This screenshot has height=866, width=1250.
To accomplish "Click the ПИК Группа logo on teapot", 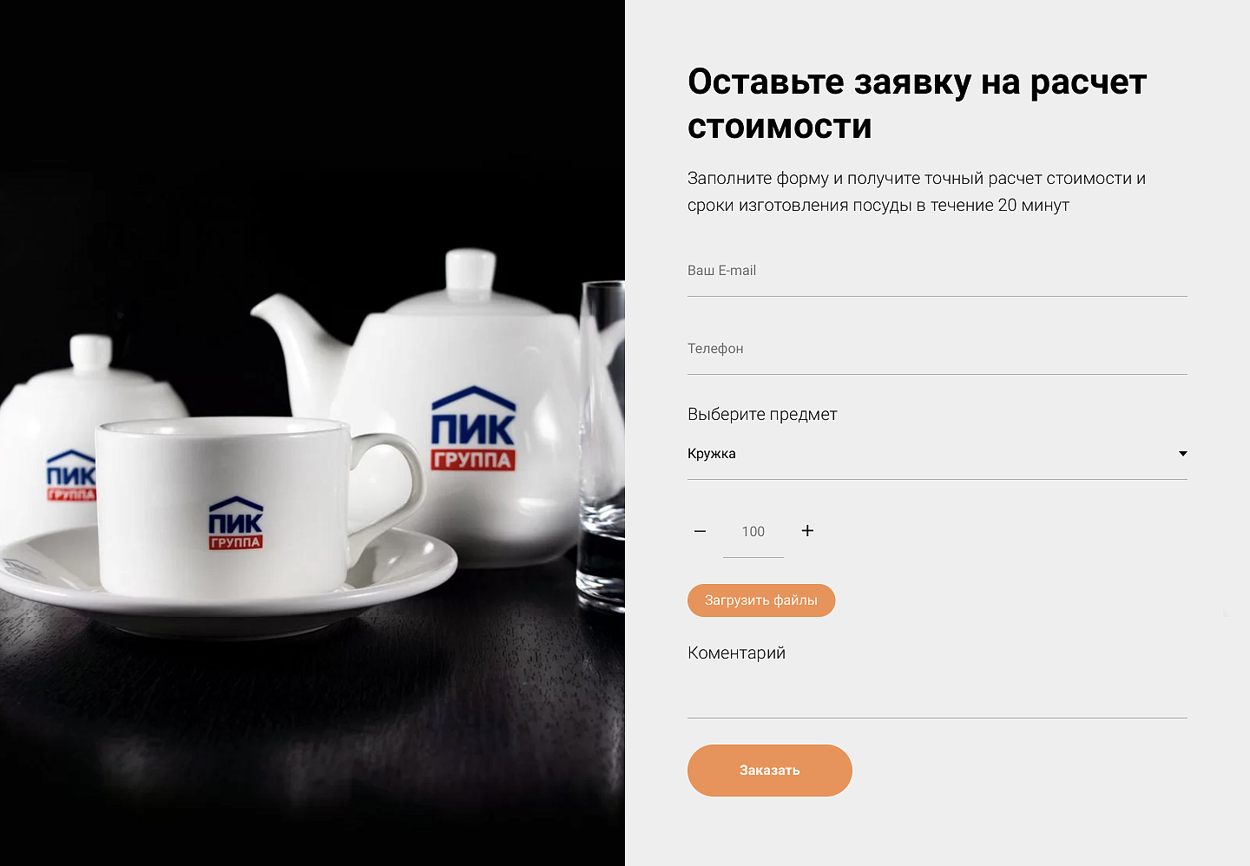I will (473, 429).
